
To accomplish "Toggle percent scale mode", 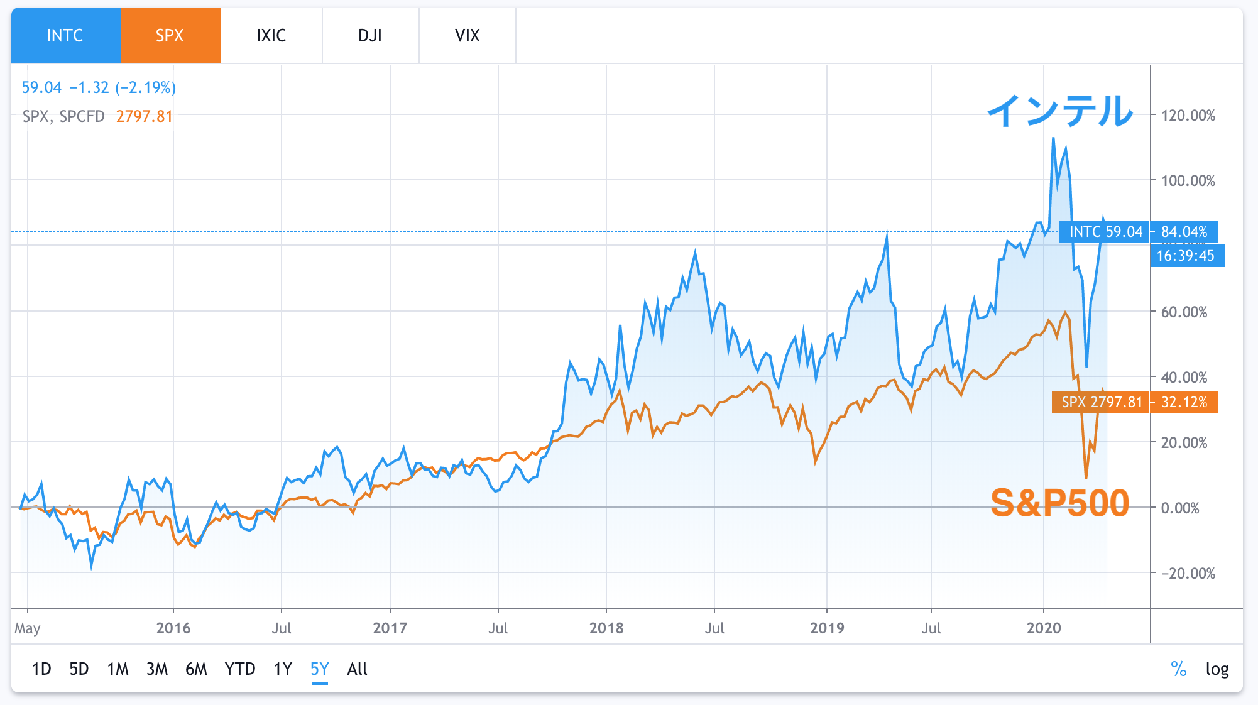I will pyautogui.click(x=1179, y=669).
